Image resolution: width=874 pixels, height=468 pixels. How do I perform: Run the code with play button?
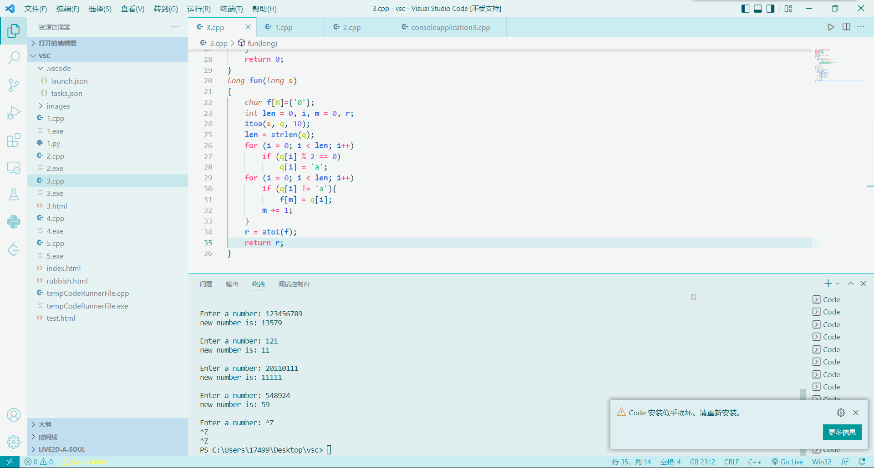pyautogui.click(x=831, y=27)
